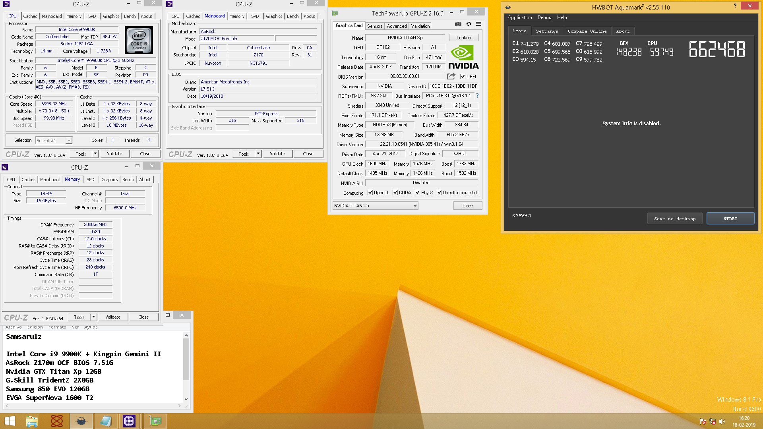Click the NVIDIA logo in GPU-Z
Viewport: 763px width, 429px height.
coord(463,57)
